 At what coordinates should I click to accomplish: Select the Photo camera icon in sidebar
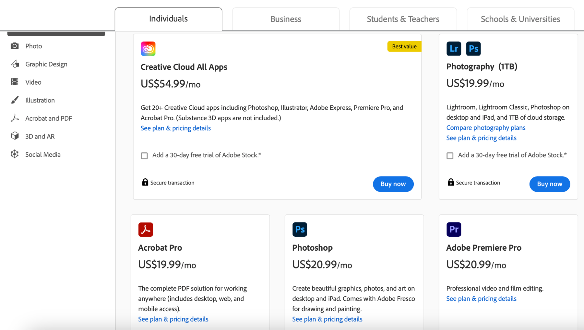click(15, 46)
